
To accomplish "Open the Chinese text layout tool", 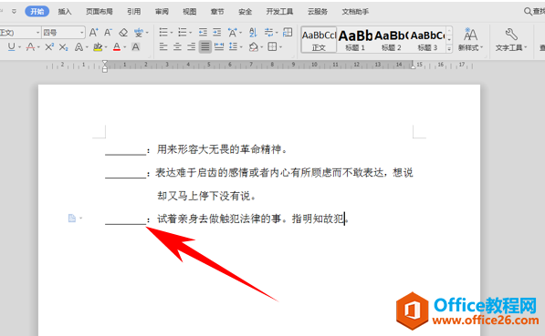I will tap(232, 33).
